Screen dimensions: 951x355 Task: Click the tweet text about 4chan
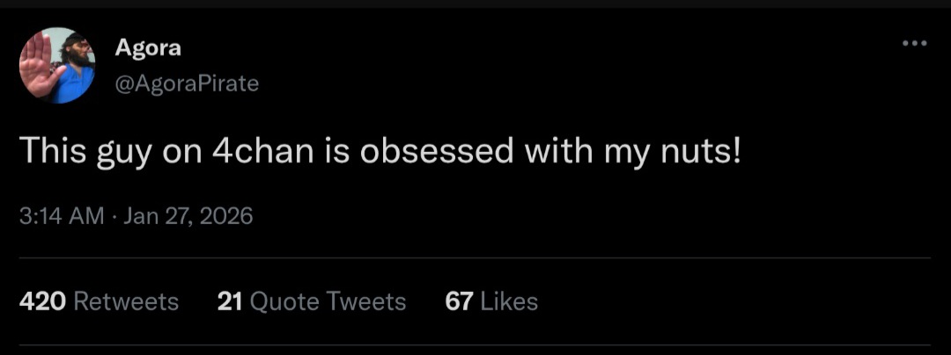pos(380,151)
